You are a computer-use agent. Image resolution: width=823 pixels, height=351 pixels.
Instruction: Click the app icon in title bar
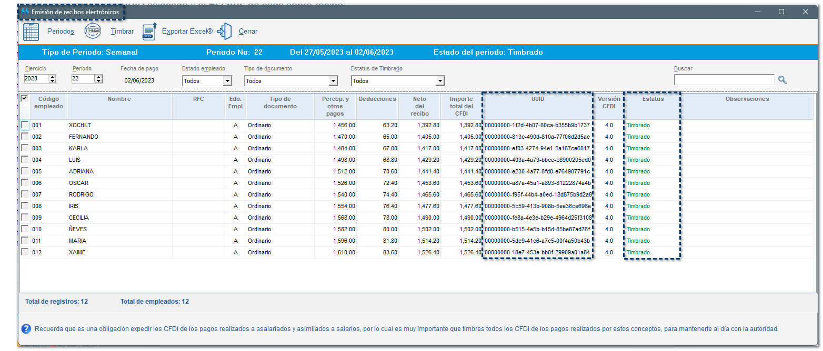[25, 12]
